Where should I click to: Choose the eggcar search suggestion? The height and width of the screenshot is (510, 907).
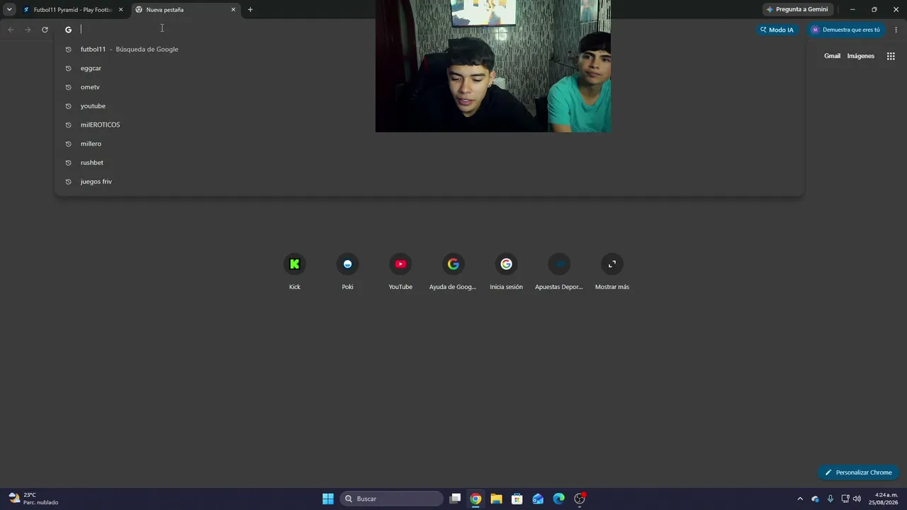point(429,68)
